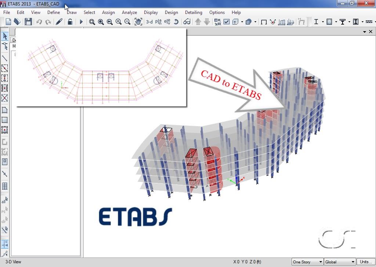376x267 pixels.
Task: Select Draw Floor polygon area tool
Action: click(4, 110)
